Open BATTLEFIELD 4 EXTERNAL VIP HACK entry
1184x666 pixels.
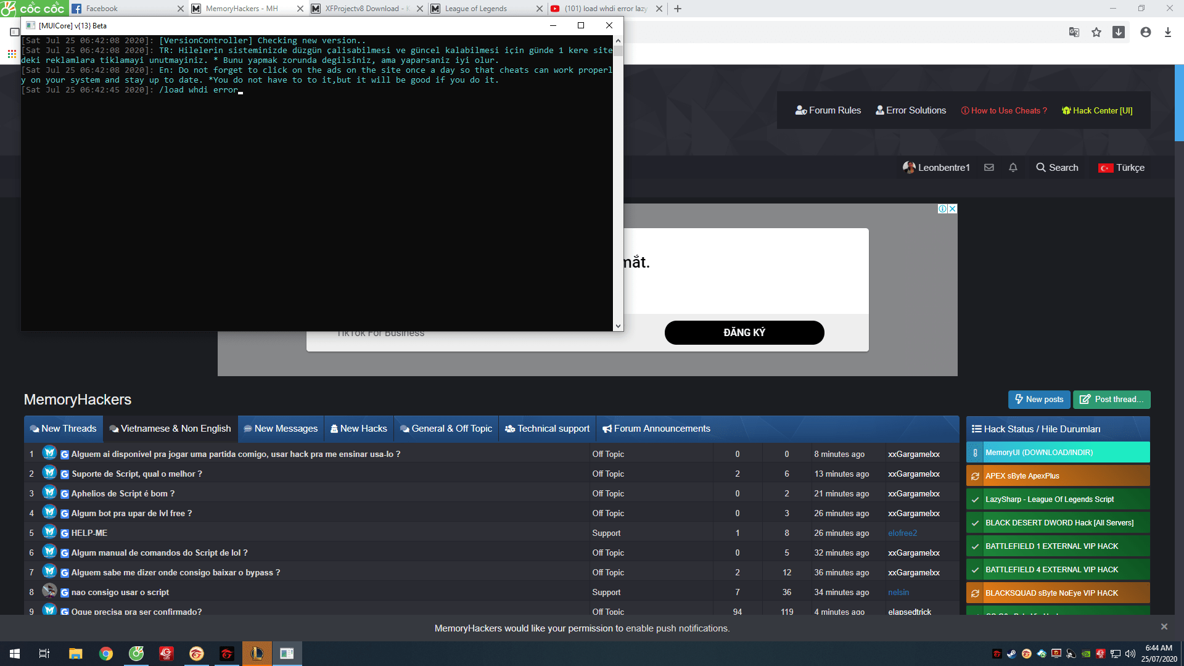(x=1058, y=570)
